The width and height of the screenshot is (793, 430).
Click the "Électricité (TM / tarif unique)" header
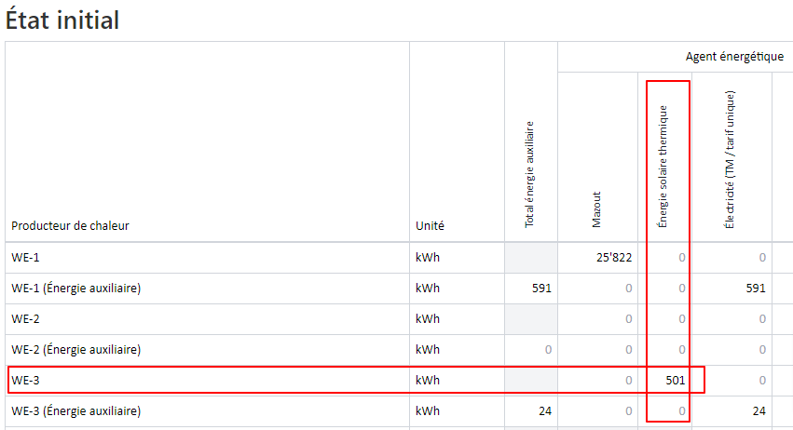[731, 159]
